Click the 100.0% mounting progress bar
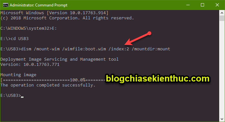Image resolution: width=225 pixels, height=122 pixels. pos(53,80)
